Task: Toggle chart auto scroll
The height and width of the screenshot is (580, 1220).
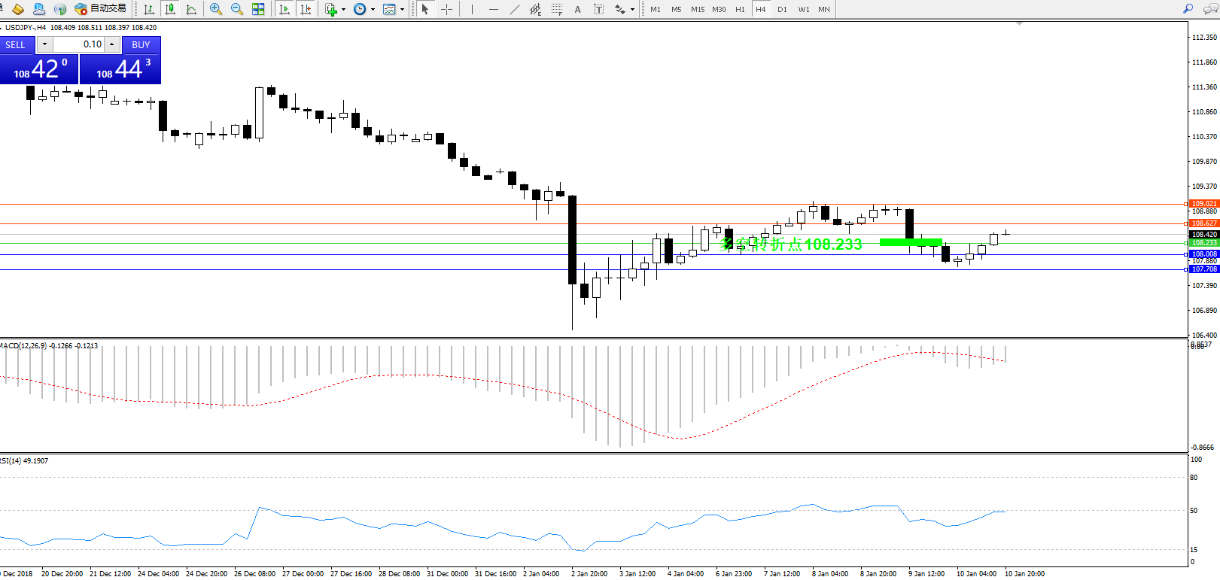Action: tap(284, 9)
